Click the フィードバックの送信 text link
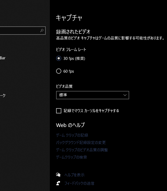Screen dimensions: 167x191 click(79, 183)
